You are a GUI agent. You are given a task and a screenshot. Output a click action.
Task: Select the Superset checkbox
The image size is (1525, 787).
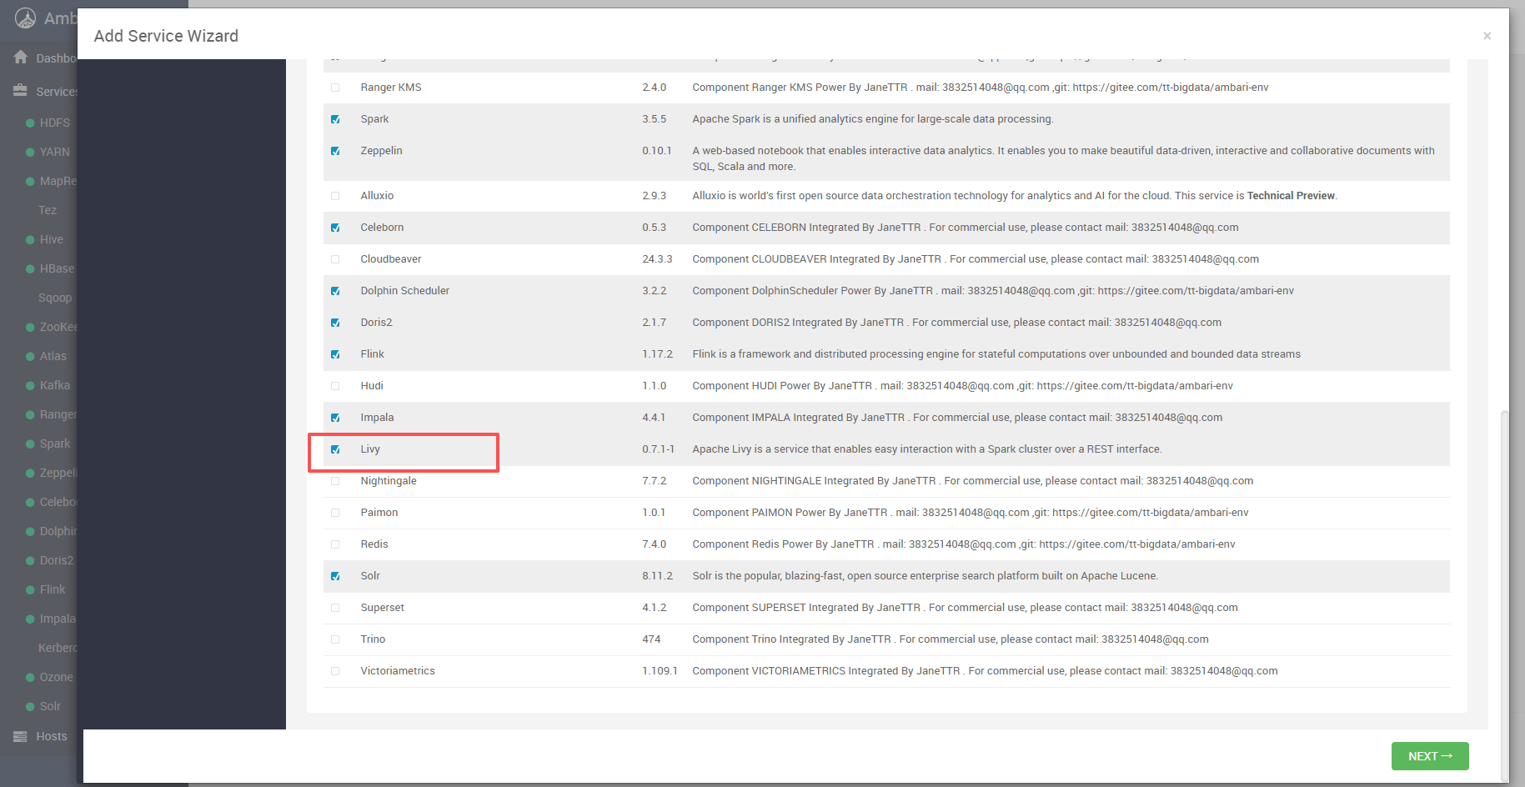pyautogui.click(x=335, y=608)
